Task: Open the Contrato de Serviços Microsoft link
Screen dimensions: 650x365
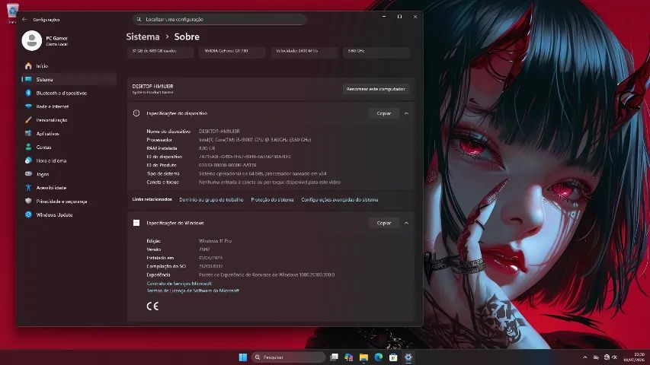Action: coord(179,284)
